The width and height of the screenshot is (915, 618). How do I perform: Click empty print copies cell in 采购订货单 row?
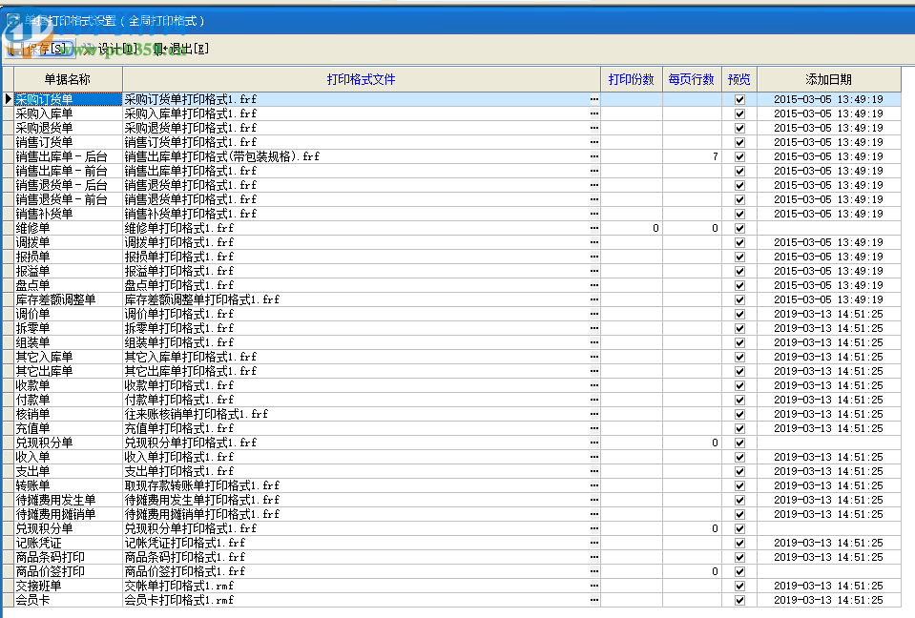[632, 99]
